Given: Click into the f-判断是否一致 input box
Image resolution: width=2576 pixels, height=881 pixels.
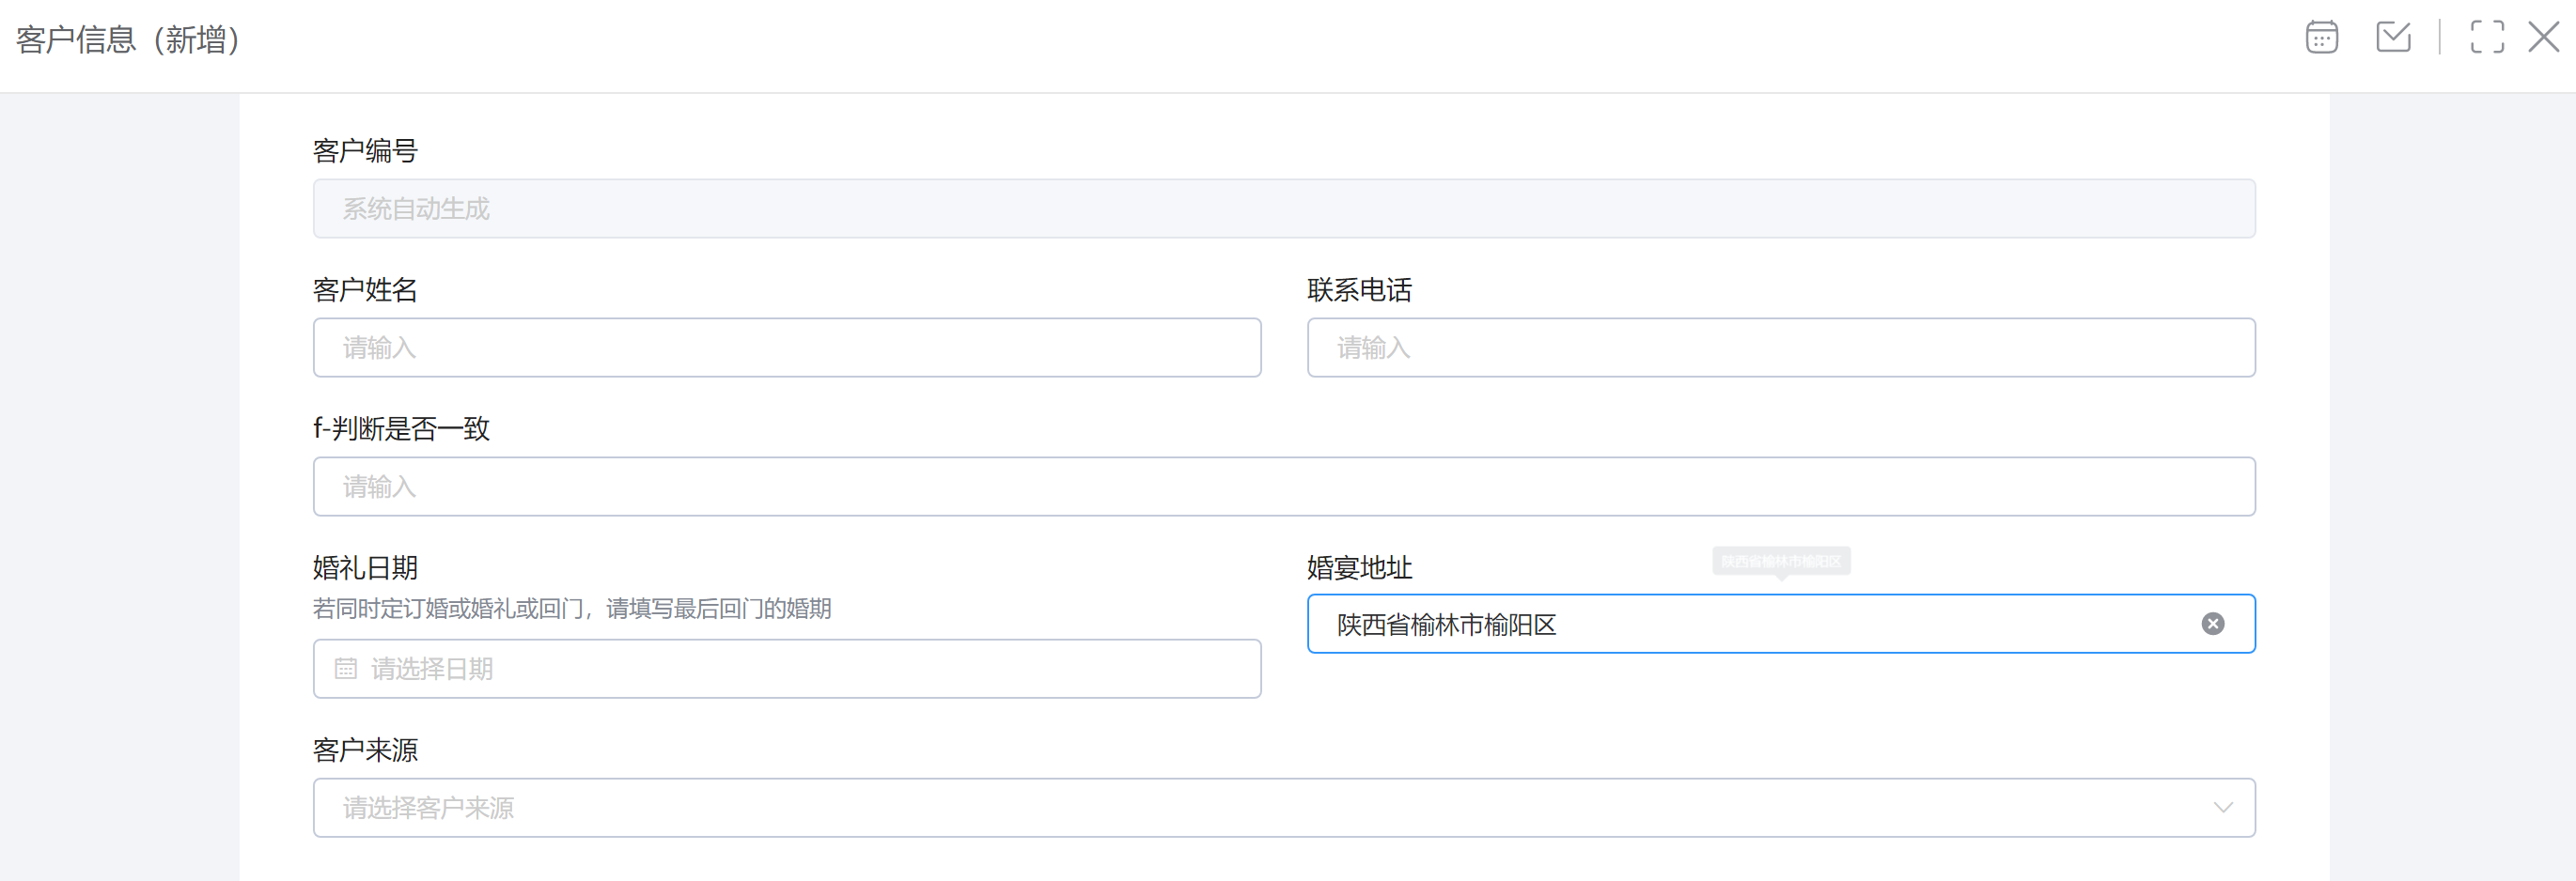Looking at the screenshot, I should [x=1283, y=487].
